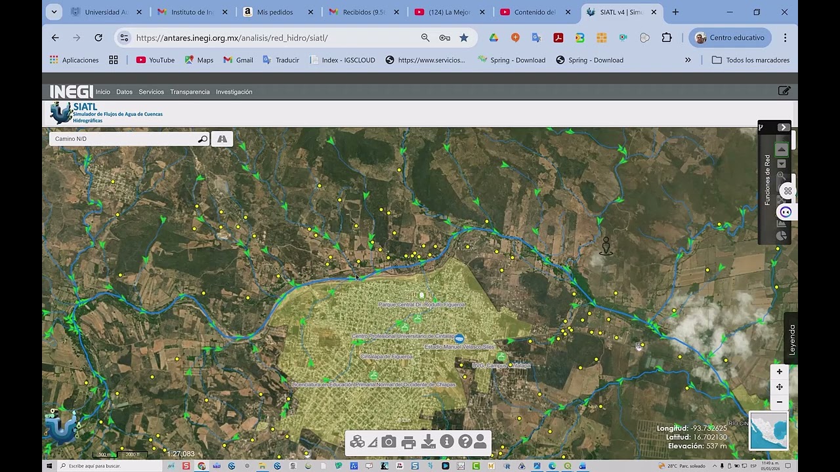Open the user profile icon

(480, 442)
